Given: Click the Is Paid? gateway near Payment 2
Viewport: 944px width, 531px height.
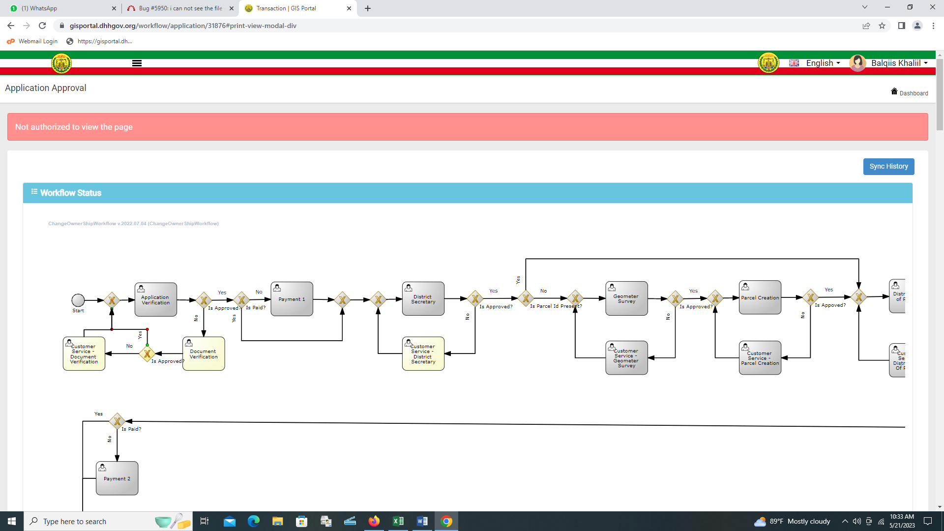Looking at the screenshot, I should pyautogui.click(x=117, y=421).
